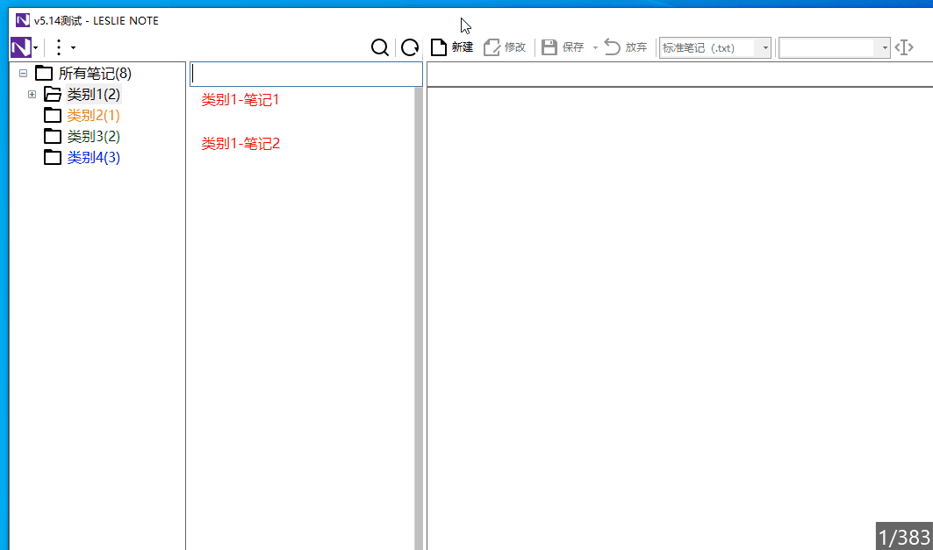Image resolution: width=933 pixels, height=550 pixels.
Task: Open the three-dots more options menu
Action: (x=58, y=47)
